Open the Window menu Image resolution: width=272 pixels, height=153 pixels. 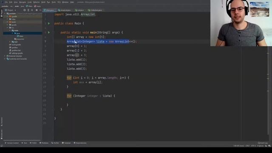pos(65,2)
